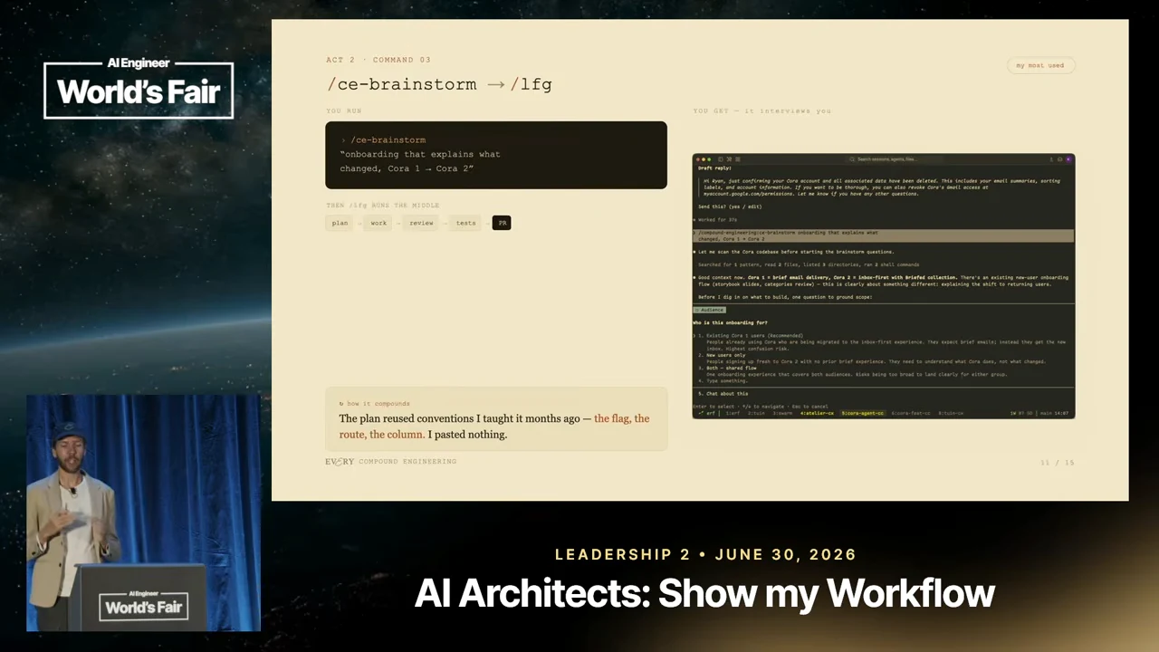Click the 'AI Architects: Show my Workflow' title
The image size is (1159, 652).
704,593
